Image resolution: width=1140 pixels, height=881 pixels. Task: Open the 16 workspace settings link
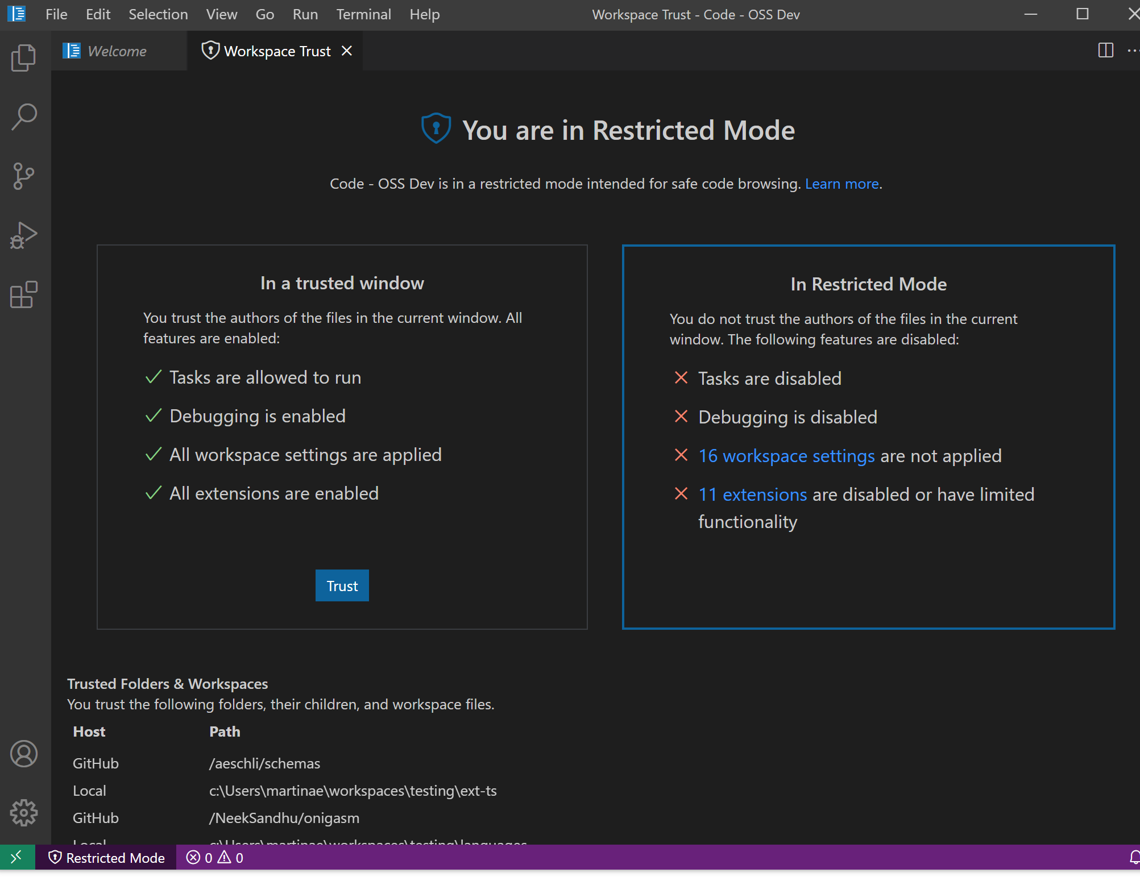click(786, 456)
